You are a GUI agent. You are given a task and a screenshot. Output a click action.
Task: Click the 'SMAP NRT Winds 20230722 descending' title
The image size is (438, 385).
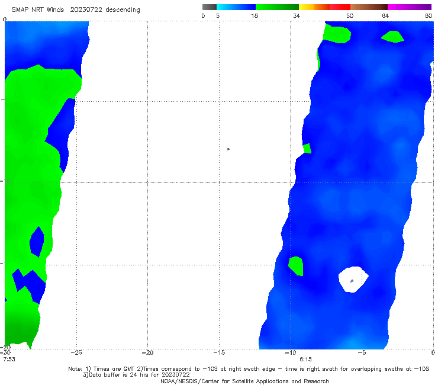point(76,10)
